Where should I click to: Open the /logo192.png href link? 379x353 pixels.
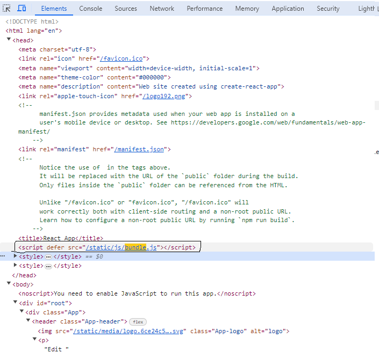(163, 96)
